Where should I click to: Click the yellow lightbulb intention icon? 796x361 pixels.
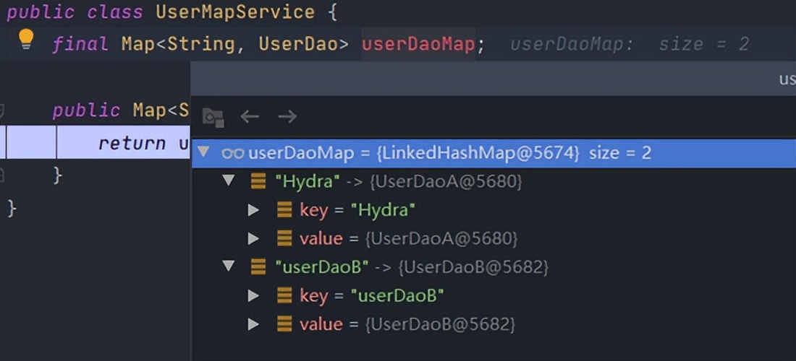(x=26, y=39)
